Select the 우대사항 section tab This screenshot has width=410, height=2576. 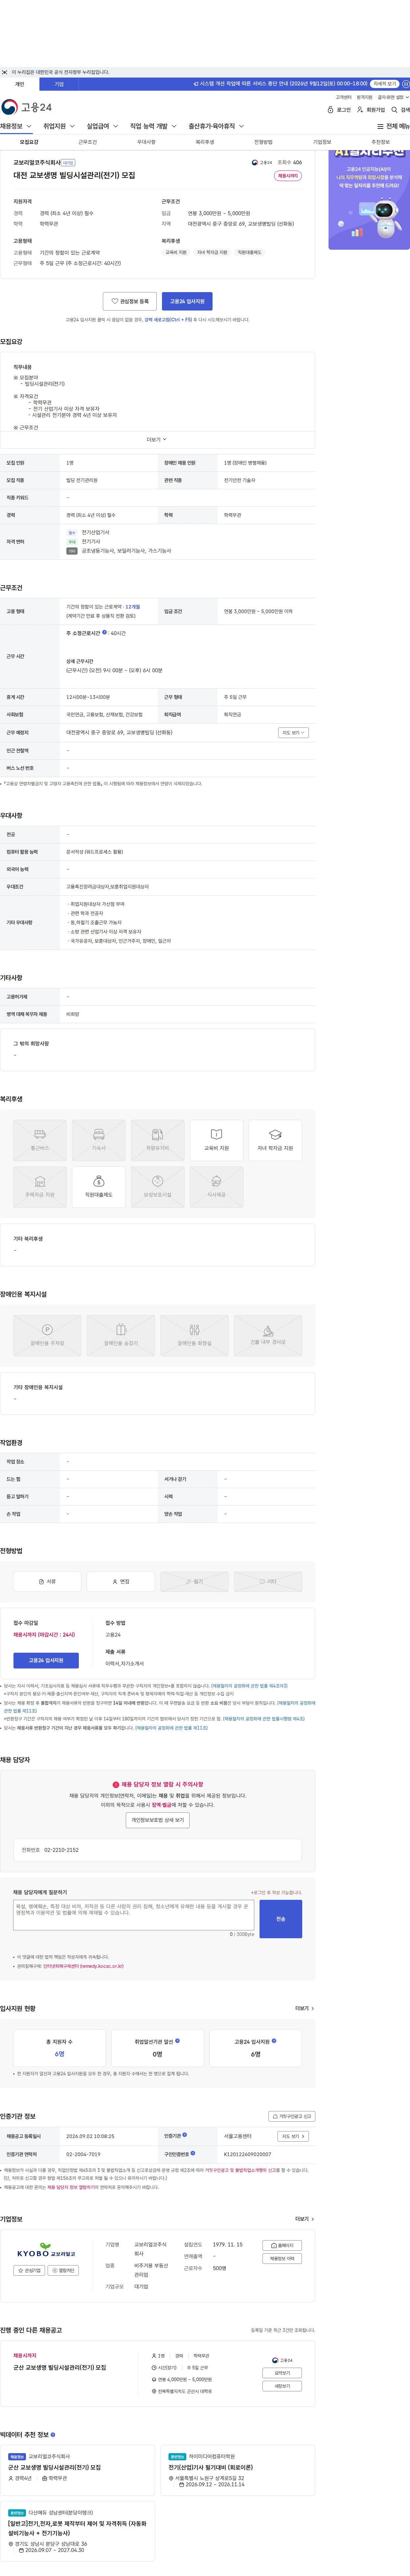coord(146,142)
